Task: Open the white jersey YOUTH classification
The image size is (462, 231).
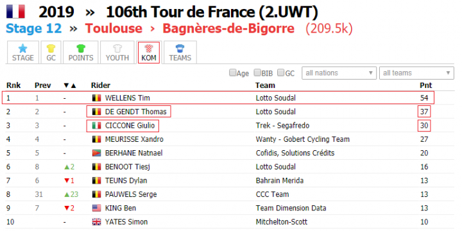Action: [117, 53]
